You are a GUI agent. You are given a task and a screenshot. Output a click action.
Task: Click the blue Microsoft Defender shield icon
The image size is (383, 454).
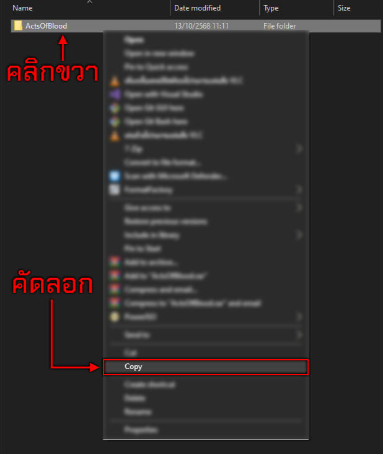(115, 176)
